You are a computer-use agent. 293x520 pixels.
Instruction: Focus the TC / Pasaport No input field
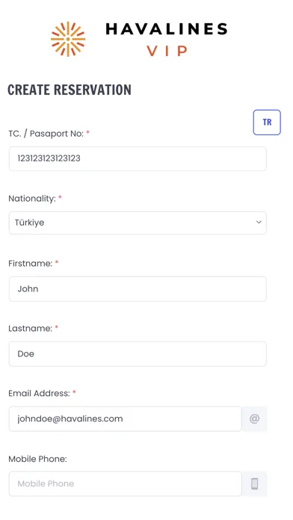tap(138, 158)
